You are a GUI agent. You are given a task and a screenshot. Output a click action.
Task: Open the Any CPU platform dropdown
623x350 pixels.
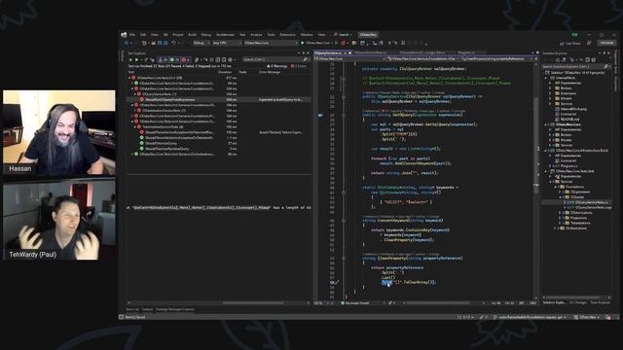227,43
